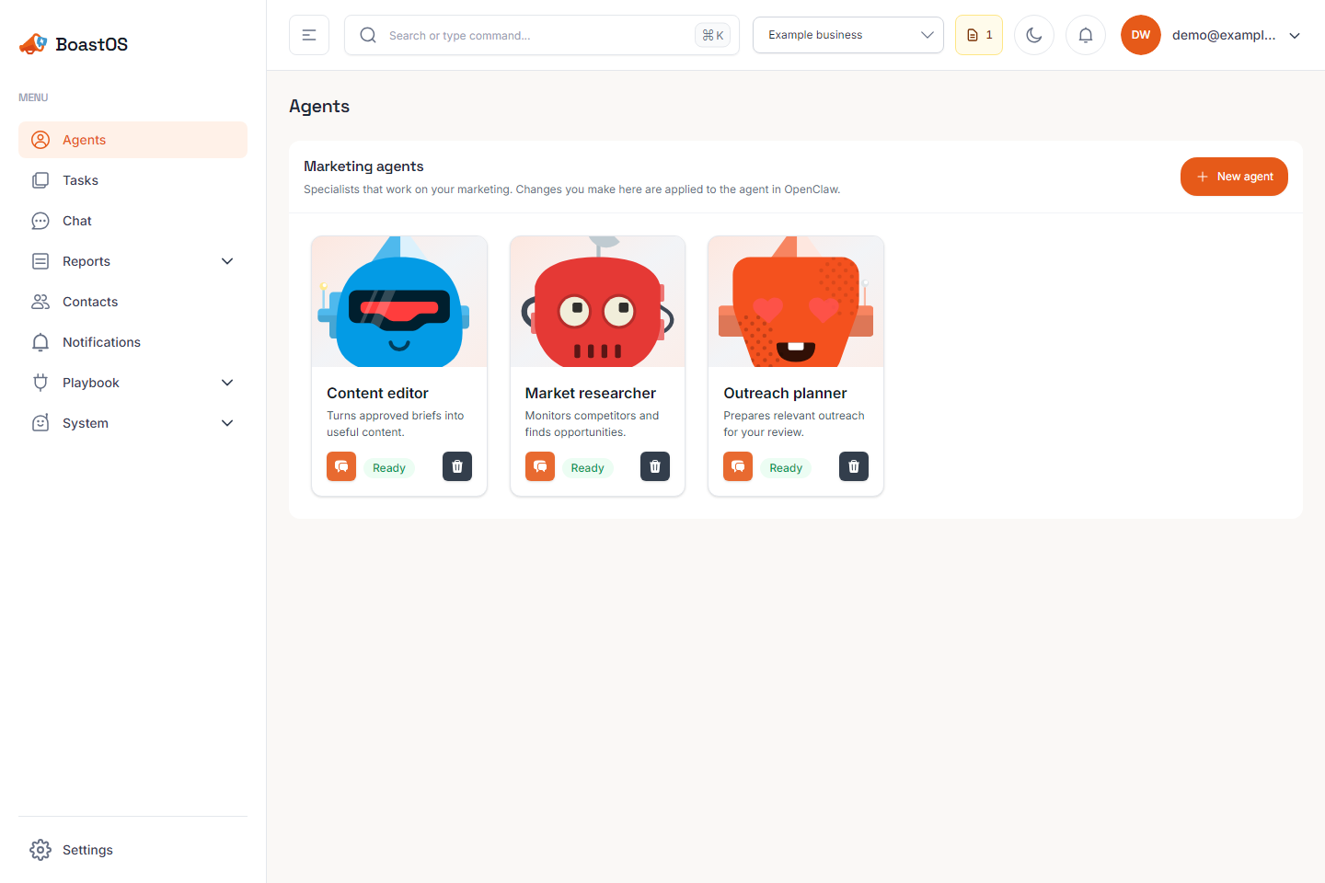Click 'Prepares relevant outreach for your review.'
Viewport: 1325px width, 883px height.
pos(794,424)
